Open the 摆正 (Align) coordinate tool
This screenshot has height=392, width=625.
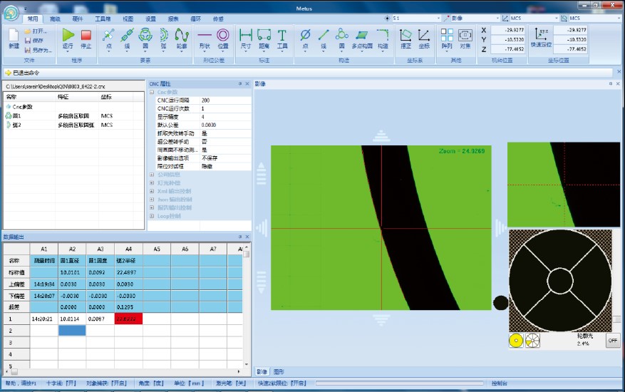(x=405, y=38)
